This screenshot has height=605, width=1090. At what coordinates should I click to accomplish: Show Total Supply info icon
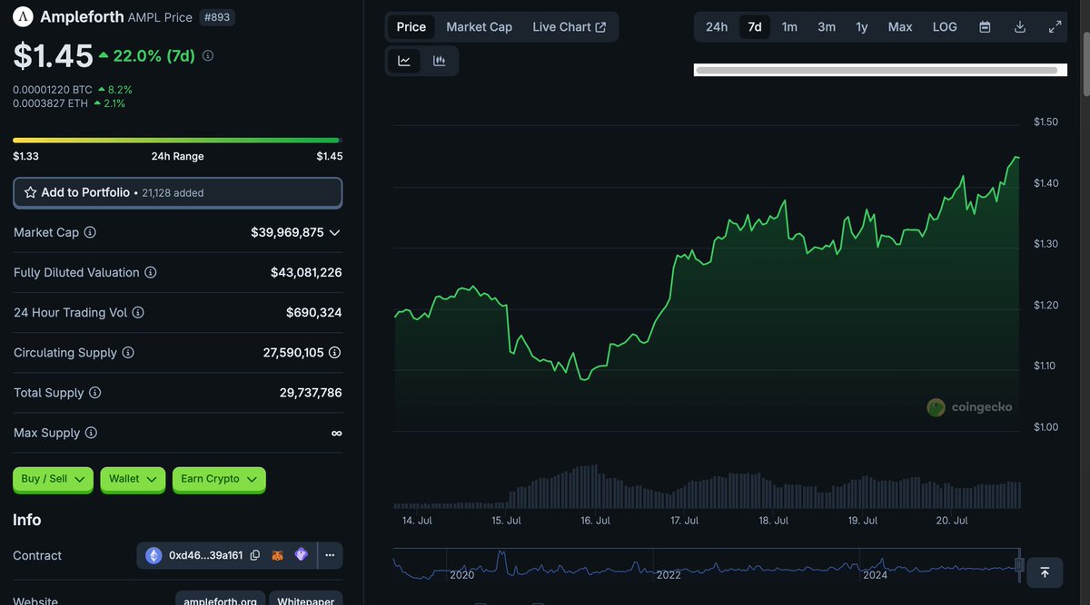coord(94,393)
